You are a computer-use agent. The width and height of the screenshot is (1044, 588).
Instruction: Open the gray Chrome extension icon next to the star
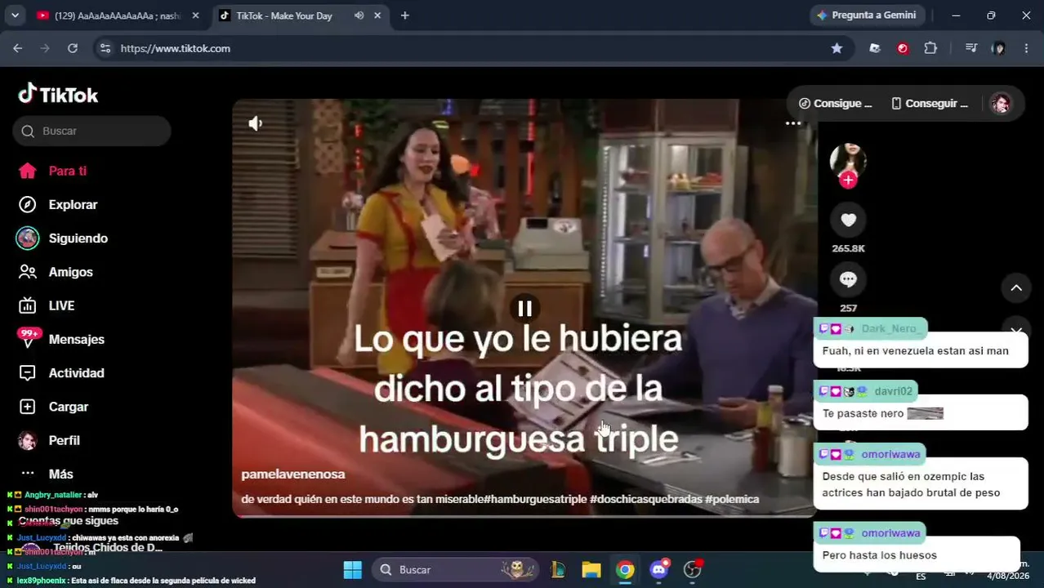pos(875,48)
